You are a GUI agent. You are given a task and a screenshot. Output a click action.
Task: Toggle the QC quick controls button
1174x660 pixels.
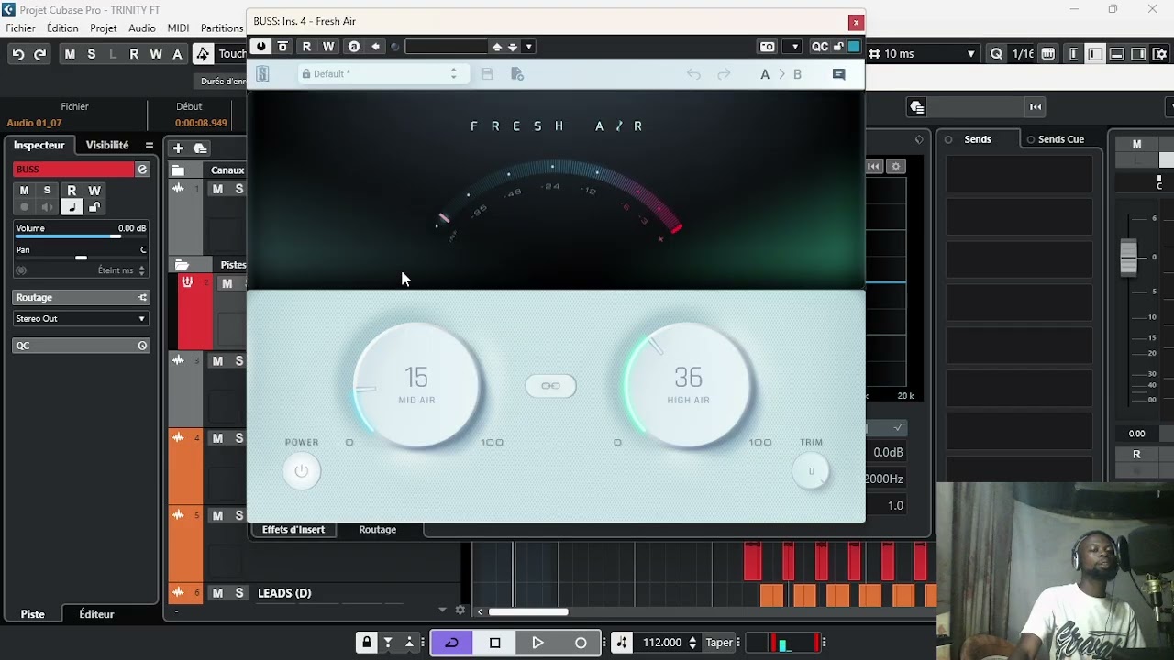pos(819,47)
